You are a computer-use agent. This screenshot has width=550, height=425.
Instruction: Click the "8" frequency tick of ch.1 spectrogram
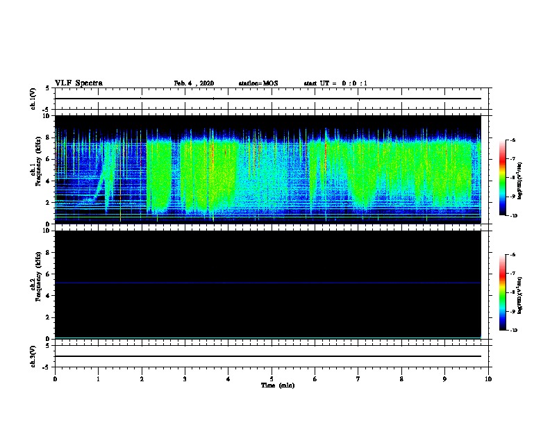click(48, 137)
